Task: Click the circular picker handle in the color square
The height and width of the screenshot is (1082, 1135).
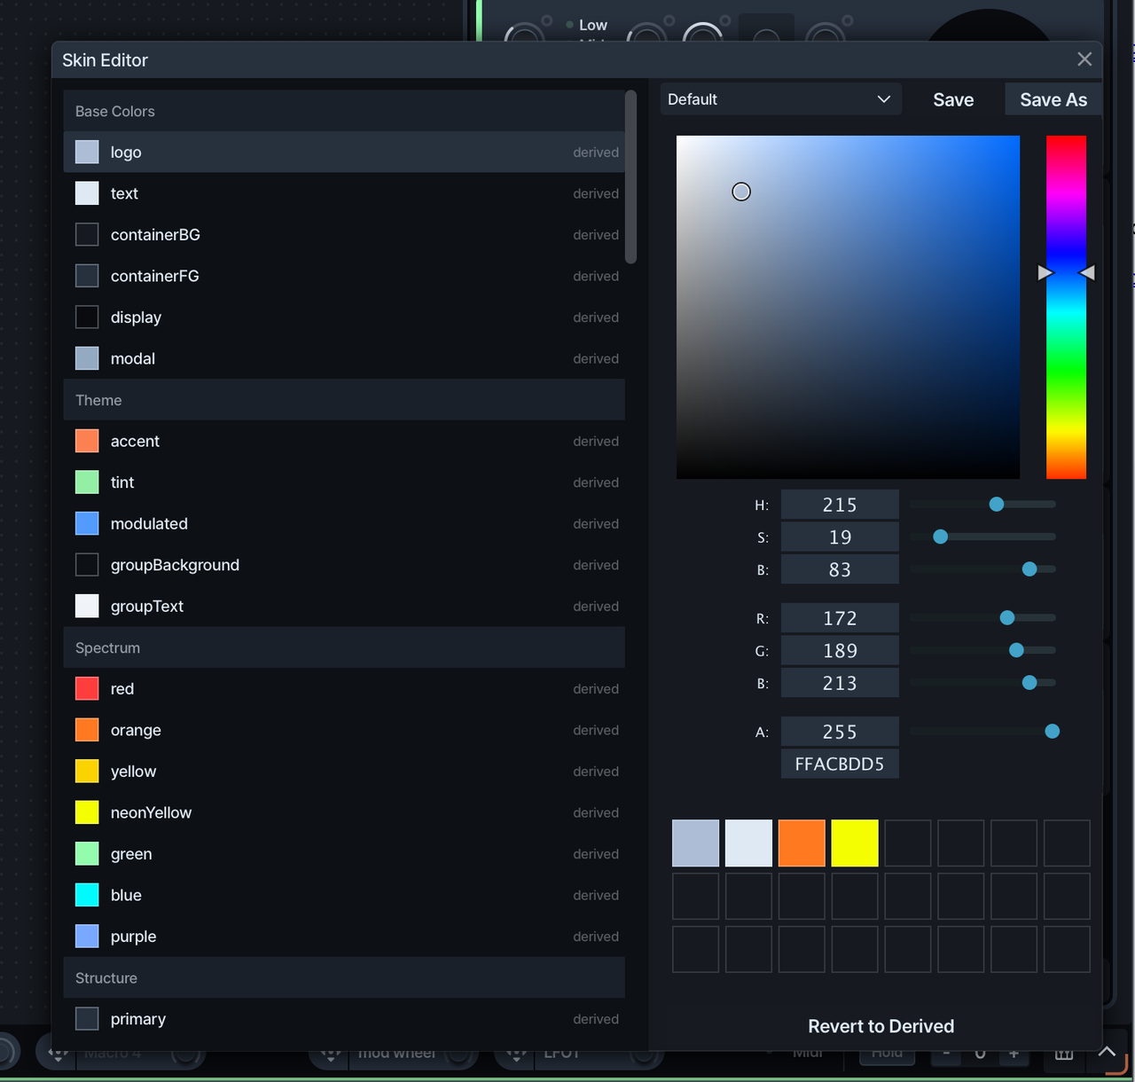Action: (741, 192)
